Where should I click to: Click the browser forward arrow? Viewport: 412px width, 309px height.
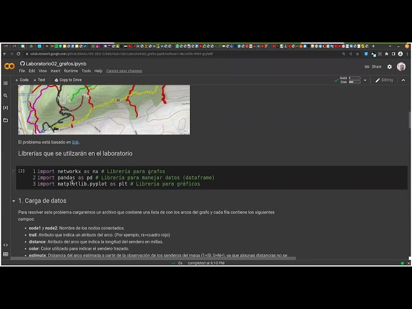[x=12, y=54]
